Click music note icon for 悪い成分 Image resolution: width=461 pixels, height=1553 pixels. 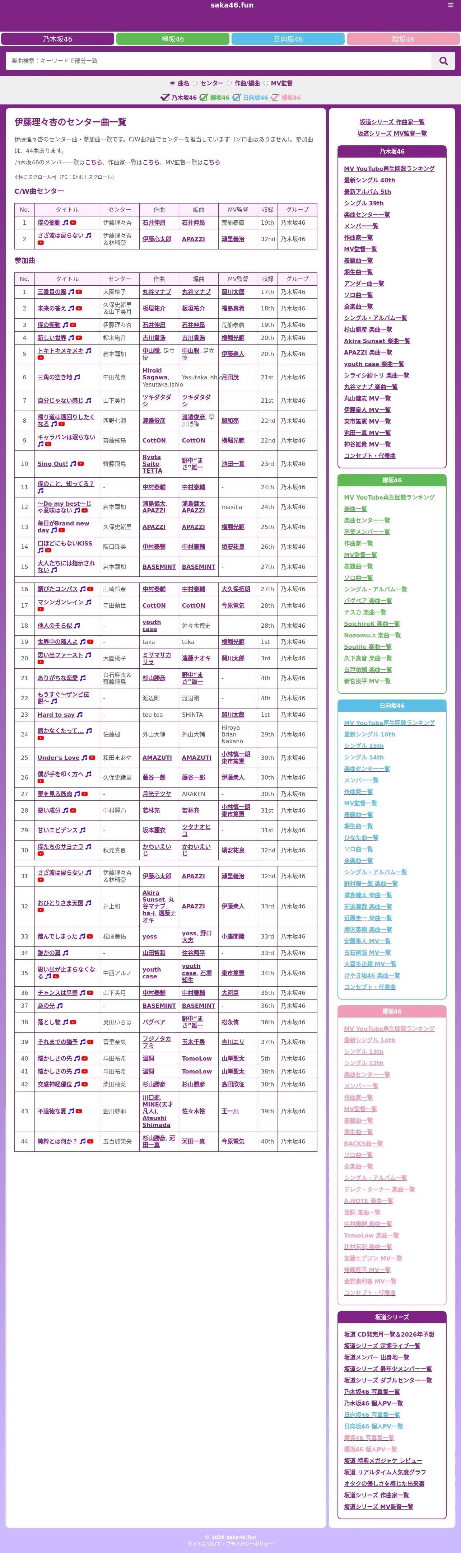(66, 810)
